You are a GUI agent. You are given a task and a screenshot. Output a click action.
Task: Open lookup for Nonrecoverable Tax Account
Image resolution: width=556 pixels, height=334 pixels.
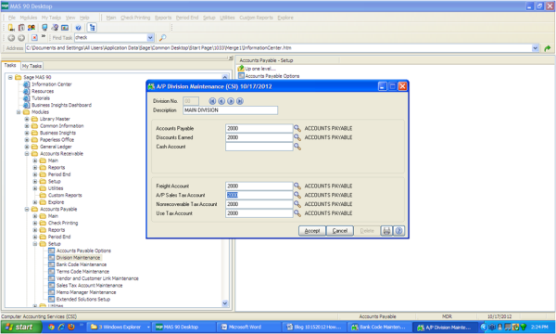tap(297, 204)
